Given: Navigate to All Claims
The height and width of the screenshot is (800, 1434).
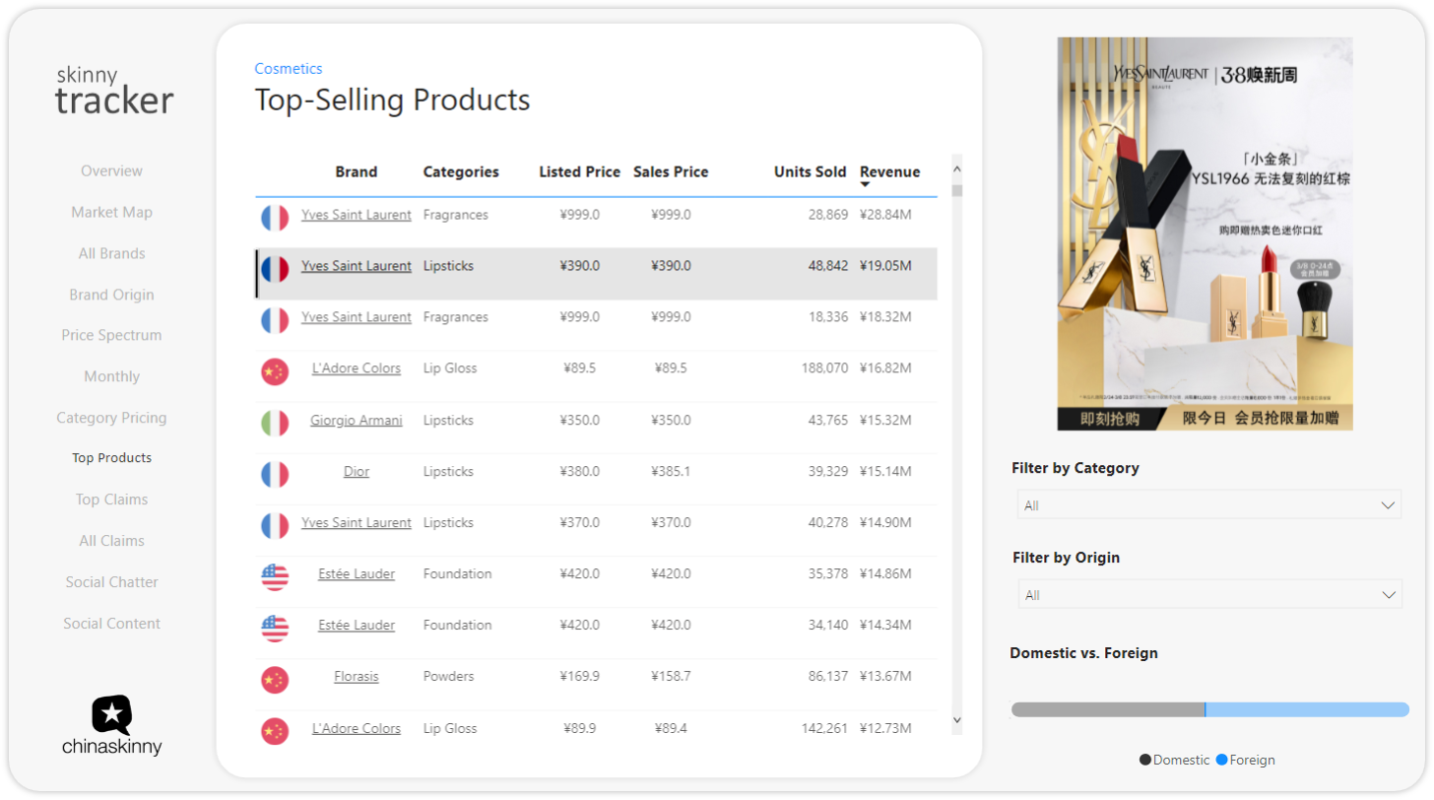Looking at the screenshot, I should 111,541.
